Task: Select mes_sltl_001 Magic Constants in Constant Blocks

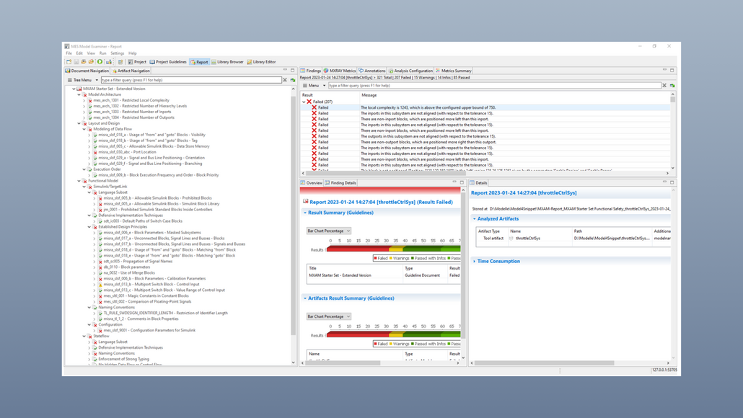Action: click(146, 296)
